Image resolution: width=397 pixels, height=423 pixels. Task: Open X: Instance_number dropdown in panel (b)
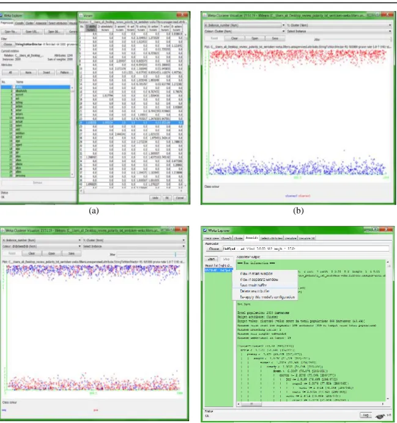[x=245, y=25]
